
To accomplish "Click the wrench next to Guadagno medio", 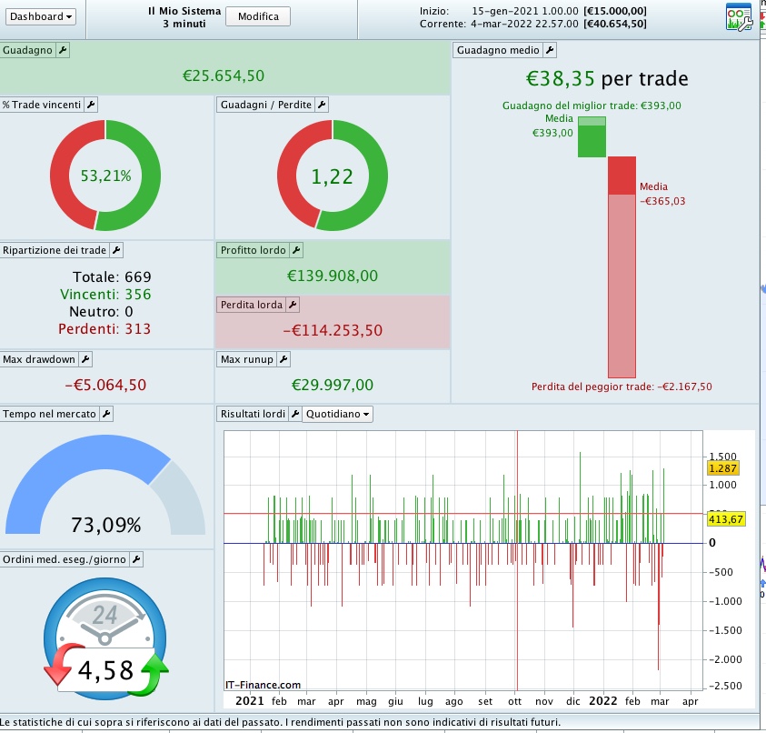I will tap(550, 50).
